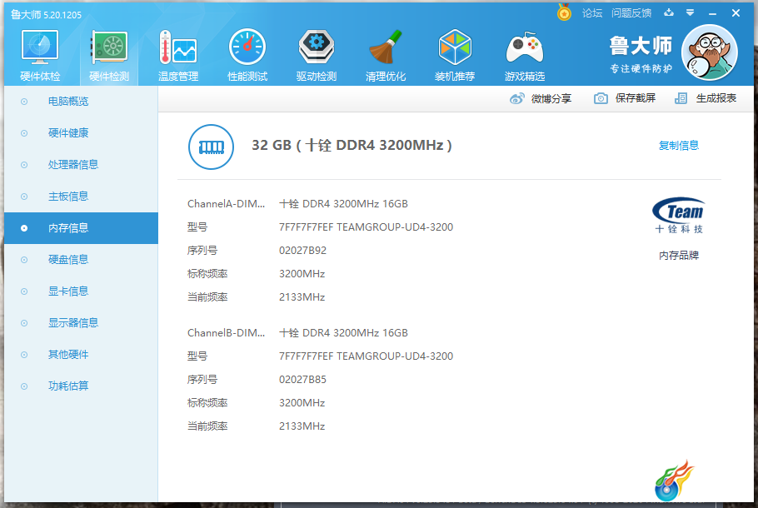Screen dimensions: 758x508
Task: Open 硬件体检 hardware checkup icon
Action: click(x=40, y=47)
